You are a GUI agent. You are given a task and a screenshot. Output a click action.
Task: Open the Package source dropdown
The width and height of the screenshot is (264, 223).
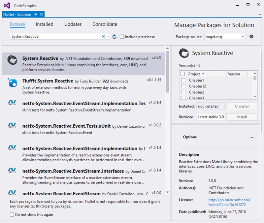[x=225, y=37]
